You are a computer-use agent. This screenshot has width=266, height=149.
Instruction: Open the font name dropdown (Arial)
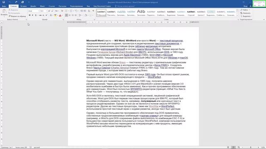pyautogui.click(x=39, y=11)
